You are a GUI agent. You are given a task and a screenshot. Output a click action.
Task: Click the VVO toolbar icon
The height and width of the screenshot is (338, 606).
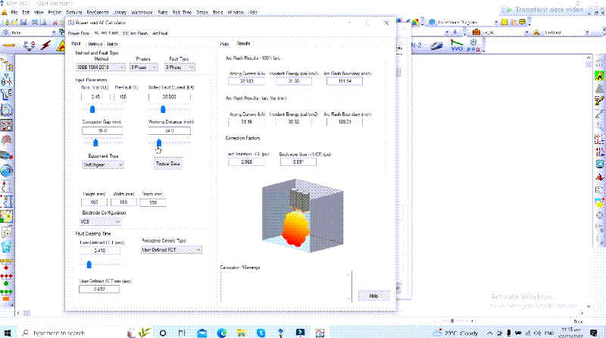pos(457,46)
